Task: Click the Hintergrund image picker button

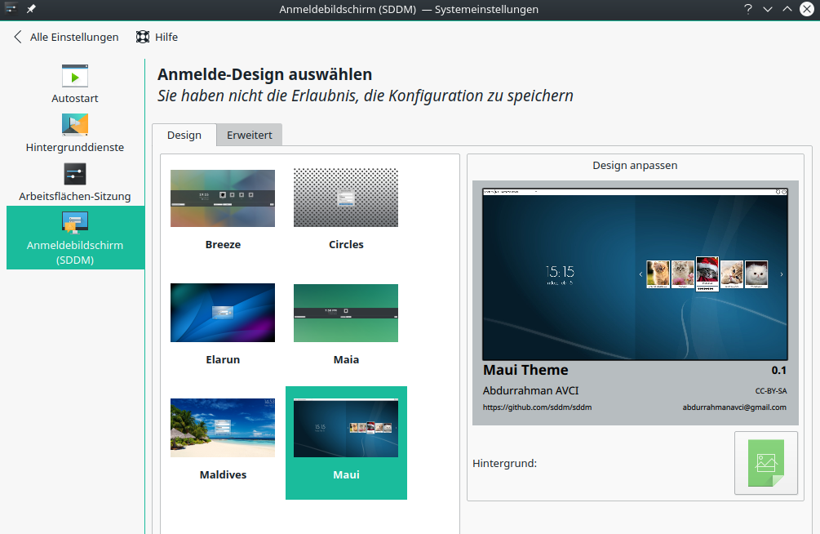Action: 765,463
